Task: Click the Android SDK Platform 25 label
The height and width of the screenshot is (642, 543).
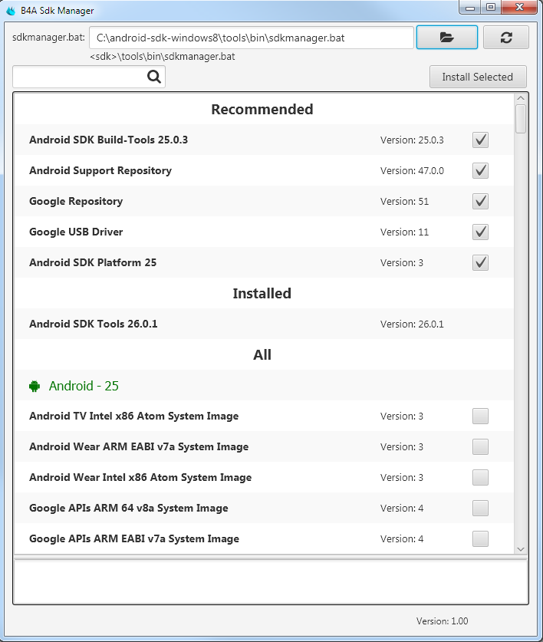Action: 93,263
